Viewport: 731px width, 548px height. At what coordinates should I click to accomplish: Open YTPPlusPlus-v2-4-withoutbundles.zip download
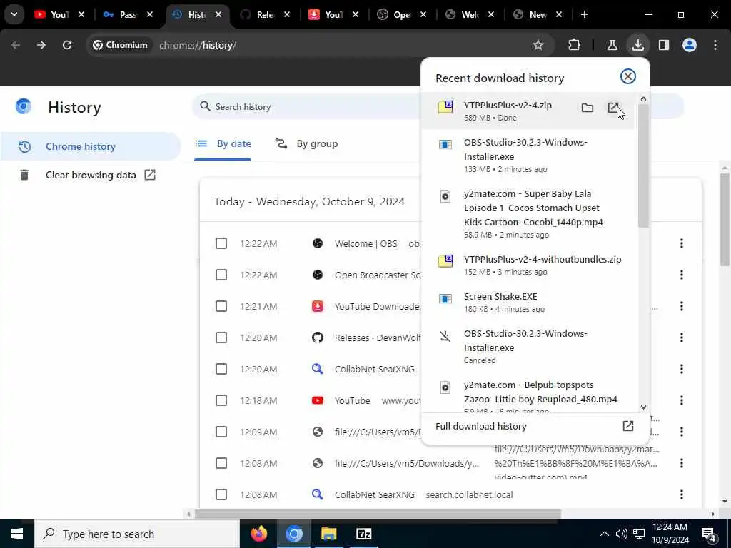click(x=529, y=265)
